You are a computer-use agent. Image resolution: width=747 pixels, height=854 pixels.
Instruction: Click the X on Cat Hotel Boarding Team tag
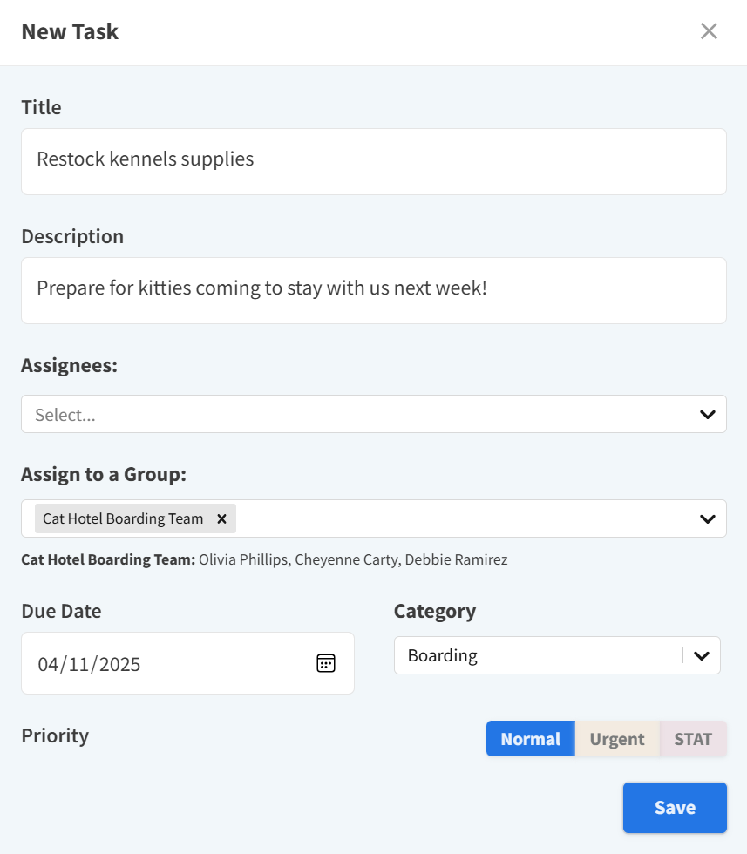222,518
